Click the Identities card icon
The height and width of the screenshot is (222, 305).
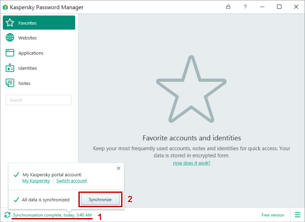coord(10,68)
